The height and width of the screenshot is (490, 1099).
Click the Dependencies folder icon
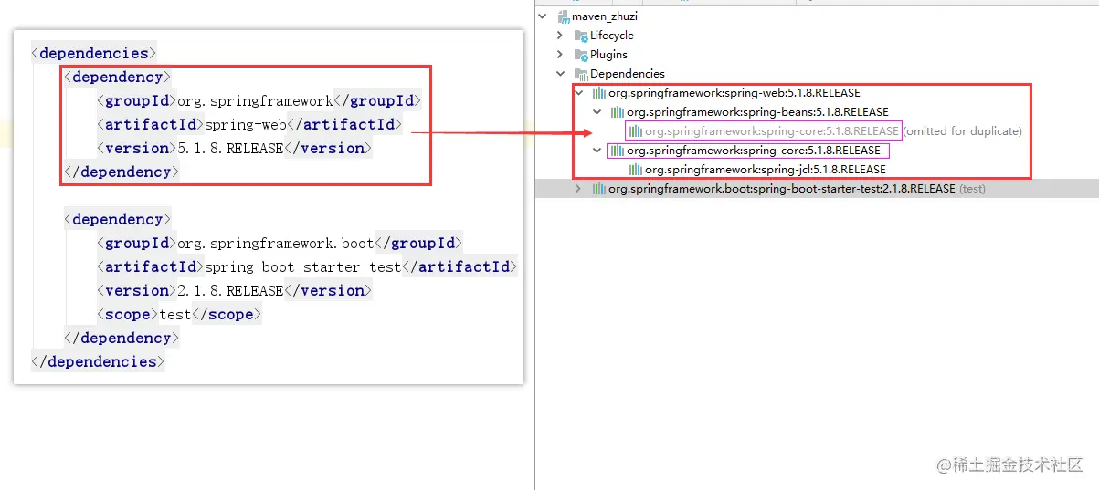coord(581,74)
